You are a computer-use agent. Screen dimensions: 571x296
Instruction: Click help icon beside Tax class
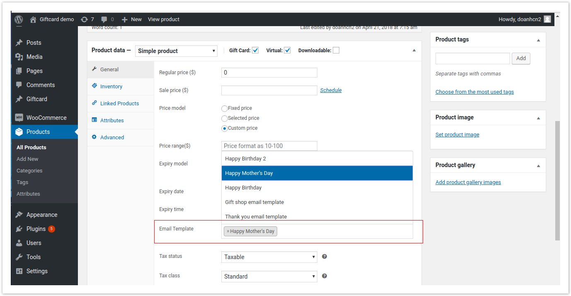pos(324,276)
